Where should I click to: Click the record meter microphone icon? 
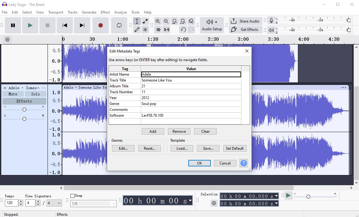[271, 21]
